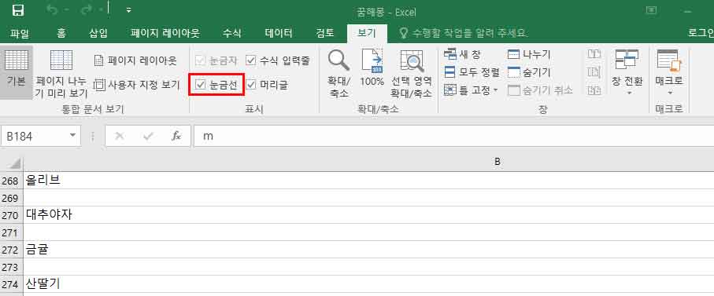Image resolution: width=714 pixels, height=296 pixels.
Task: Click 로그인 to sign in
Action: coord(701,33)
